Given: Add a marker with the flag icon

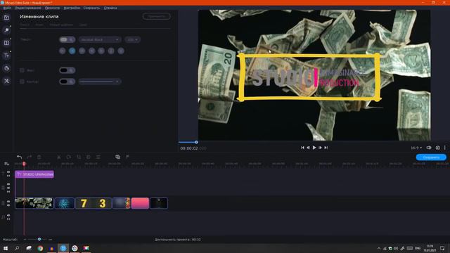Looking at the screenshot, I should pyautogui.click(x=127, y=157).
